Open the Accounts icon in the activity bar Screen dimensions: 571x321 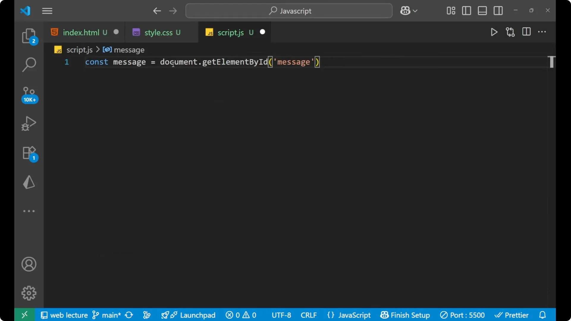click(x=29, y=264)
